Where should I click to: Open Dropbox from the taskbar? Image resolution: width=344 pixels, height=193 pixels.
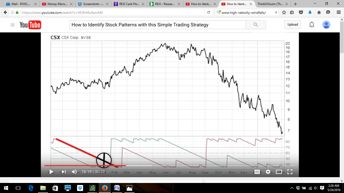80,188
